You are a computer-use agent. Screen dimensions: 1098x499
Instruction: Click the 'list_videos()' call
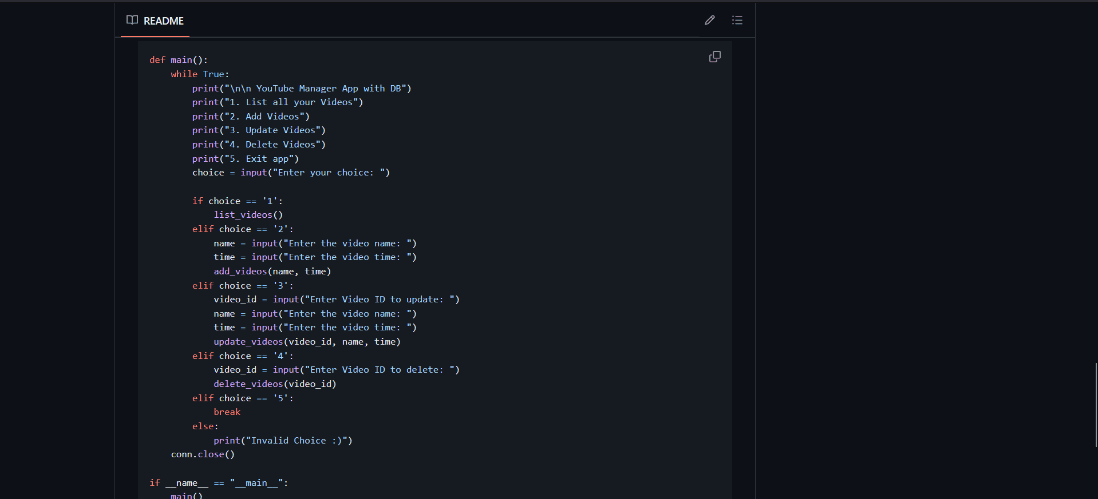[248, 215]
